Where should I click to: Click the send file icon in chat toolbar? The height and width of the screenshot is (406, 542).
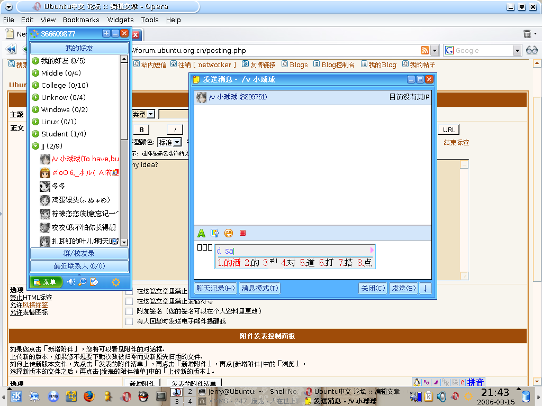click(x=215, y=233)
